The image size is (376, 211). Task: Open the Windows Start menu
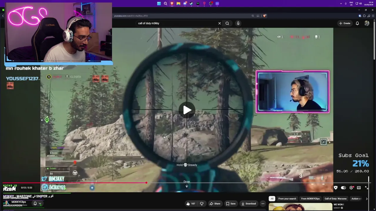[x=159, y=4]
